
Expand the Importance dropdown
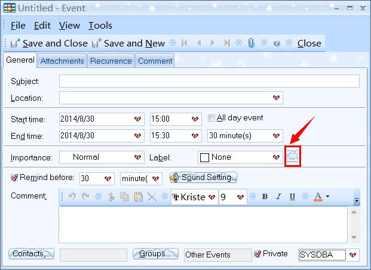pyautogui.click(x=137, y=157)
